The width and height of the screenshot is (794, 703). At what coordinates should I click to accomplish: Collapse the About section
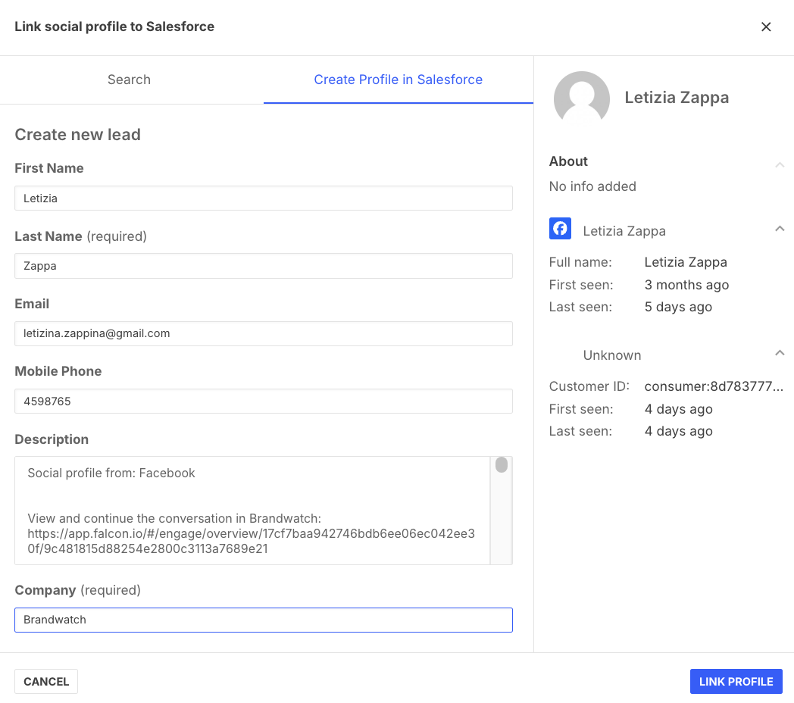pos(780,164)
